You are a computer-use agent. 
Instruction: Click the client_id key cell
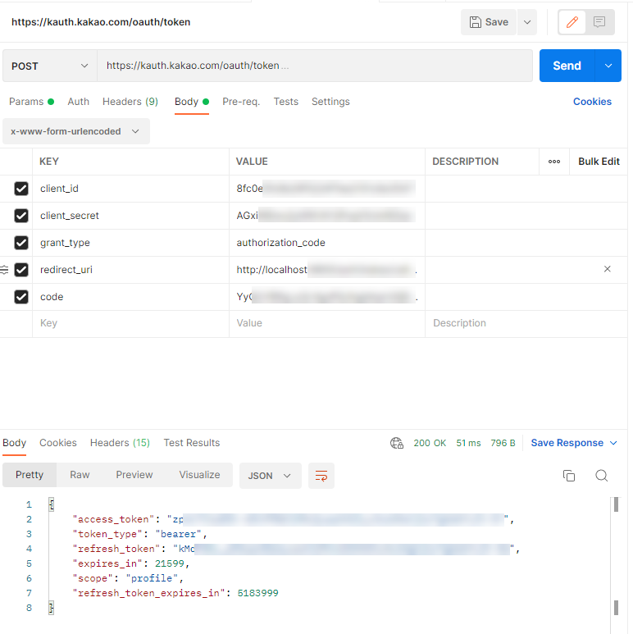pyautogui.click(x=130, y=189)
